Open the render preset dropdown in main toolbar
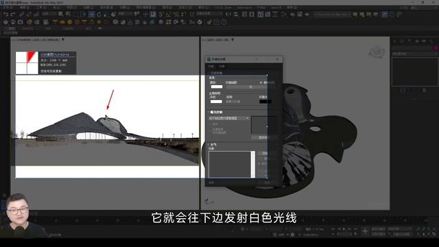Viewport: 439px width, 247px height. coord(332,14)
